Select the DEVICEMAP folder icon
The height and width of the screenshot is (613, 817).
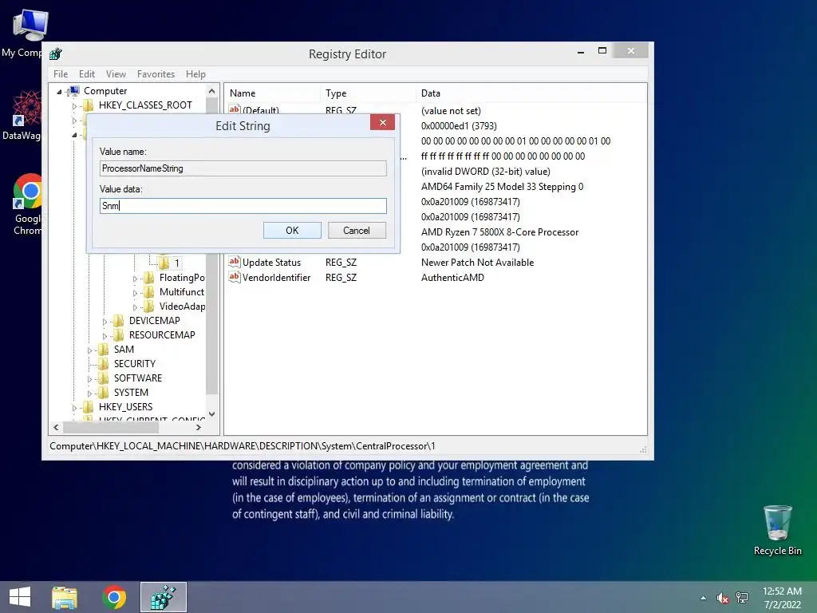(x=119, y=321)
